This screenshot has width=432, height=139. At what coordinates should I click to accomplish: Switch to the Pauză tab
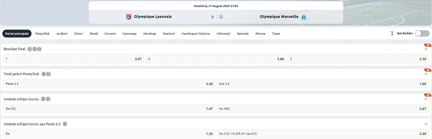click(94, 33)
